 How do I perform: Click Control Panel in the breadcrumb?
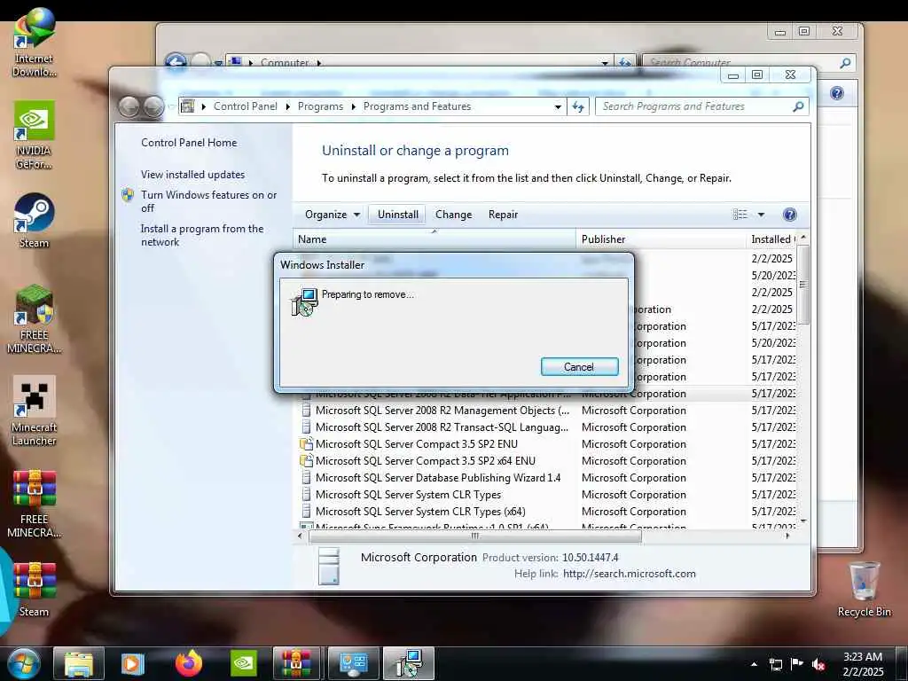(245, 106)
